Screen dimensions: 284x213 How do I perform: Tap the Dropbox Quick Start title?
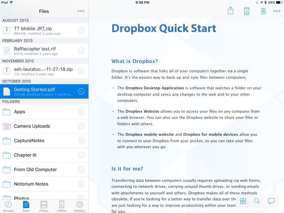[x=164, y=28]
